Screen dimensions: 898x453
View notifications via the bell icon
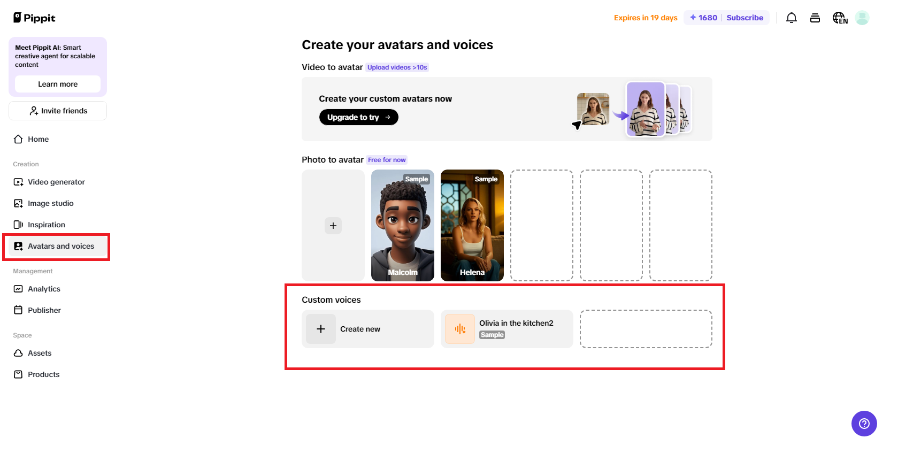pyautogui.click(x=791, y=18)
